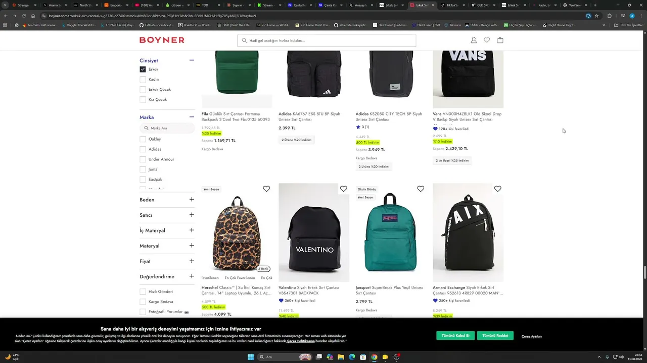Open the Tüm Yer İşaretleri bookmarks folder
647x363 pixels.
(627, 25)
